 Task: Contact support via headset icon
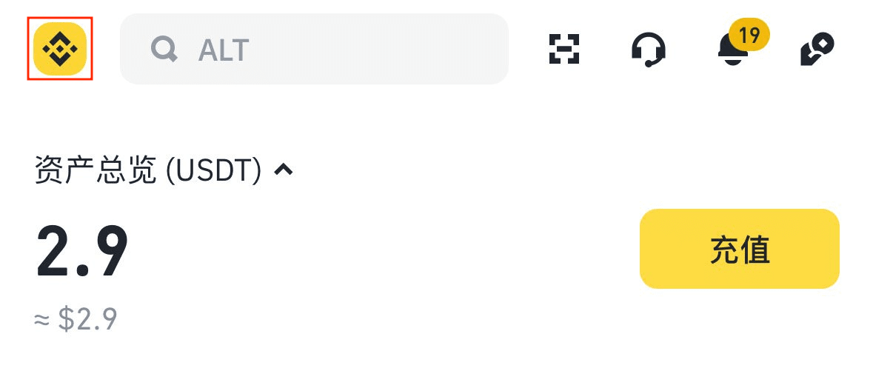[648, 50]
